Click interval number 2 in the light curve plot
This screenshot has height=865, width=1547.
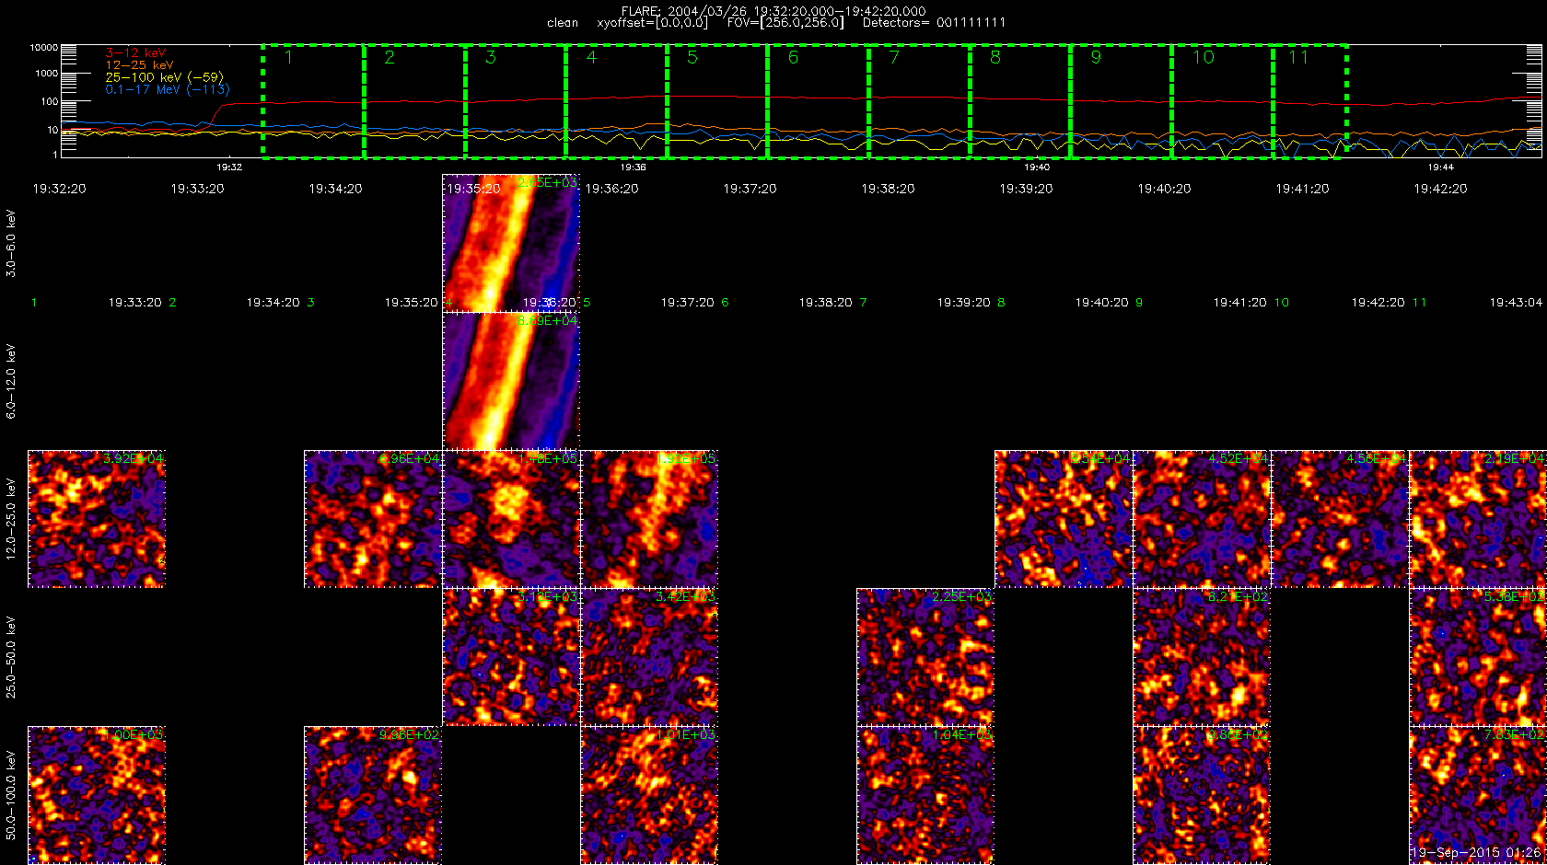click(390, 58)
